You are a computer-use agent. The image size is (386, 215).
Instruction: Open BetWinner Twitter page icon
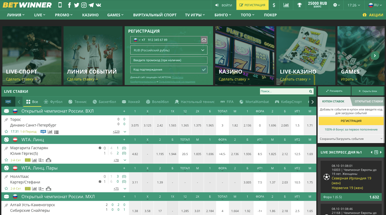[77, 5]
